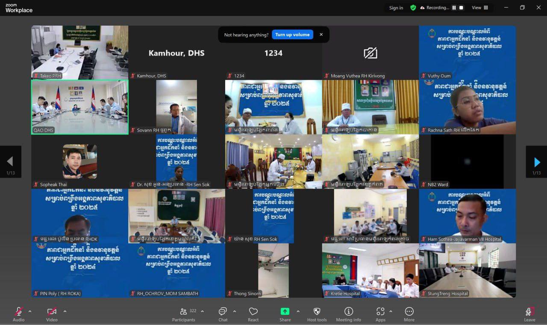Click Turn up volume button
The height and width of the screenshot is (325, 547).
pos(292,35)
